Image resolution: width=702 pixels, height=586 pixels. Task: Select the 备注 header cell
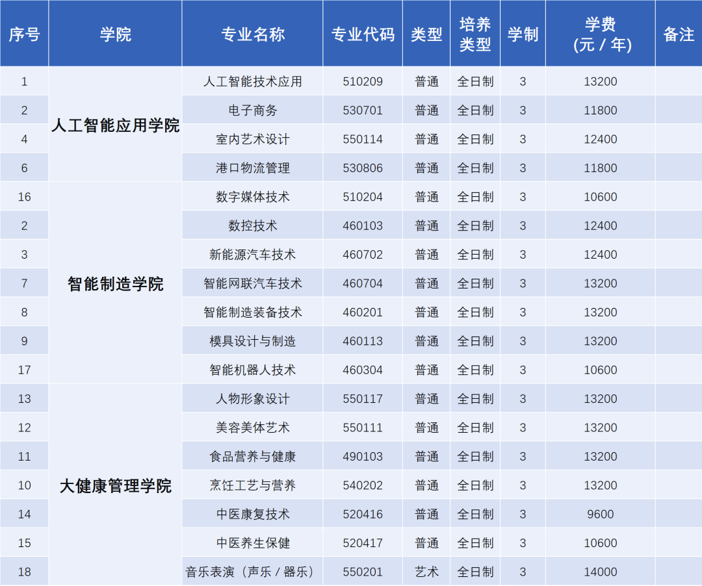click(679, 34)
